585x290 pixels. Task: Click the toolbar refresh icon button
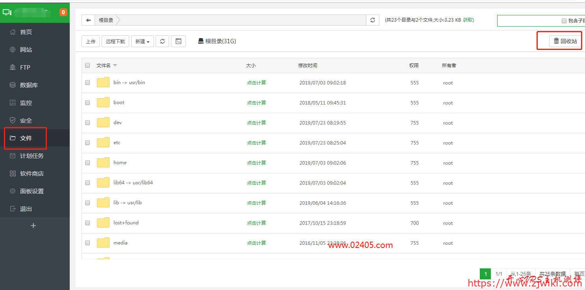tap(162, 41)
